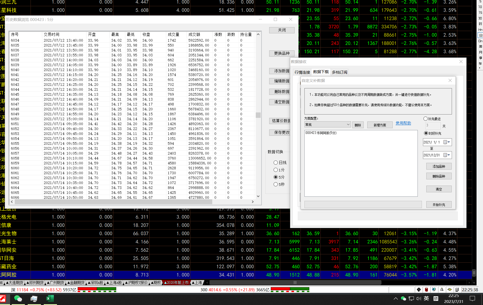Click the history table scroll-right arrow
This screenshot has width=483, height=305.
click(x=253, y=202)
